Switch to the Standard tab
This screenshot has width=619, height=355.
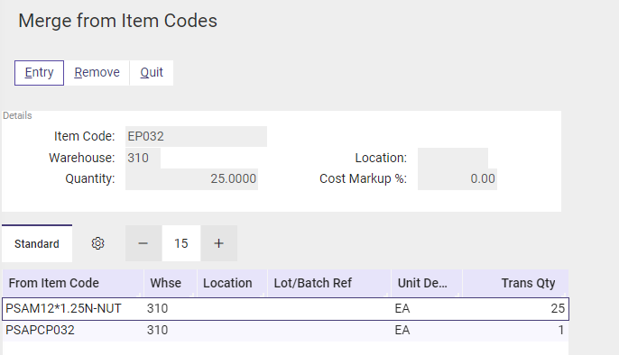click(x=37, y=243)
